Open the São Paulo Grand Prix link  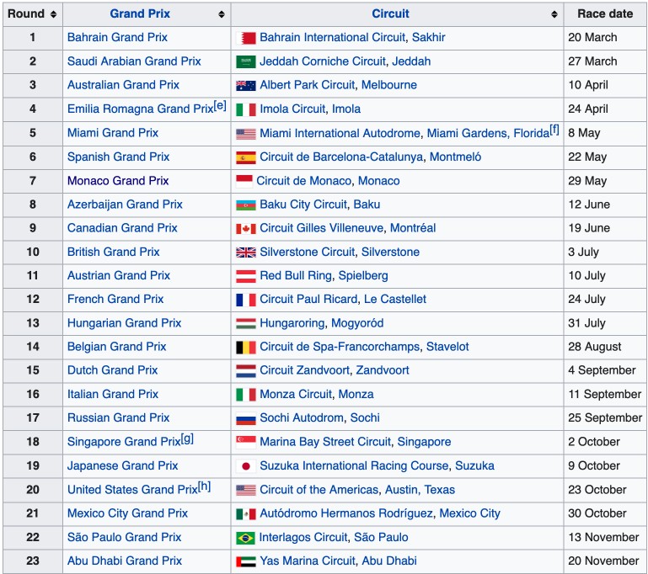tap(125, 537)
